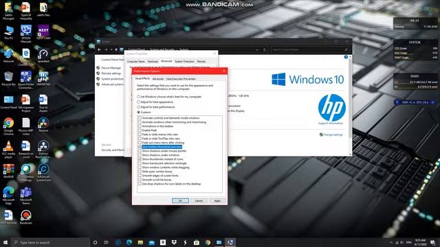Open Microsoft Edge desktop shortcut
The image size is (440, 247).
pos(8,196)
